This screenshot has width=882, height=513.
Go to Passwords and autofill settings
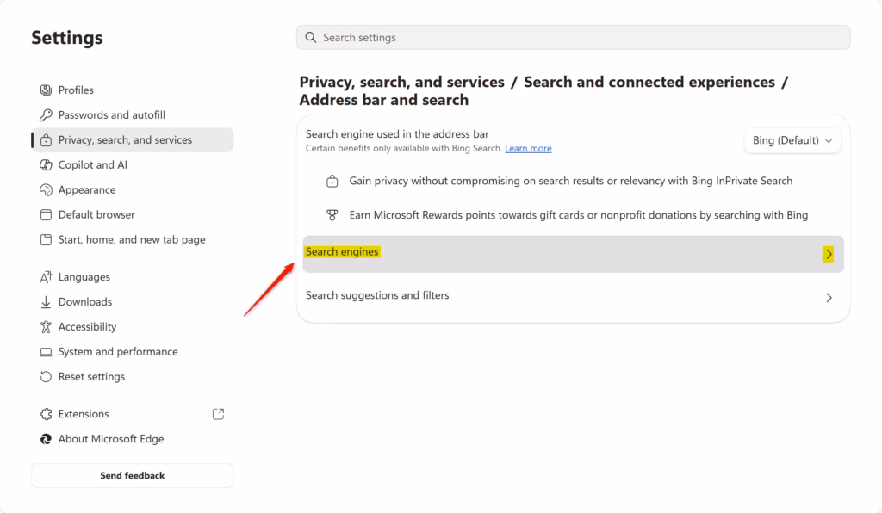tap(132, 115)
